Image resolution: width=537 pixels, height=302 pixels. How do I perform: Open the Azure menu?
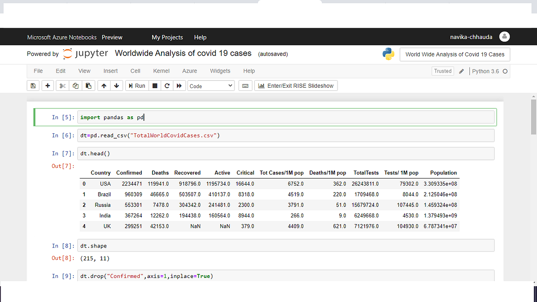pyautogui.click(x=189, y=71)
